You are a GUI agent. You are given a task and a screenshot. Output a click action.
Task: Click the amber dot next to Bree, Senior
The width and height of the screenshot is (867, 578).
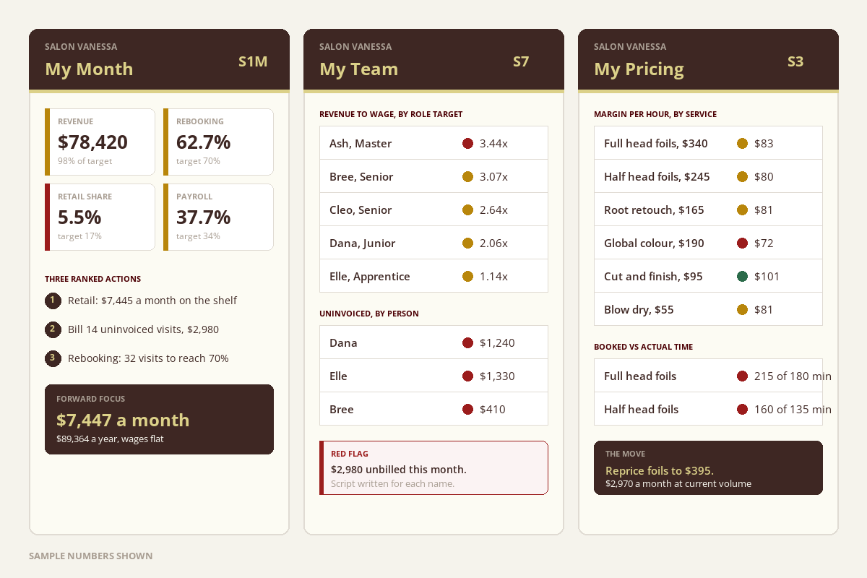point(467,176)
